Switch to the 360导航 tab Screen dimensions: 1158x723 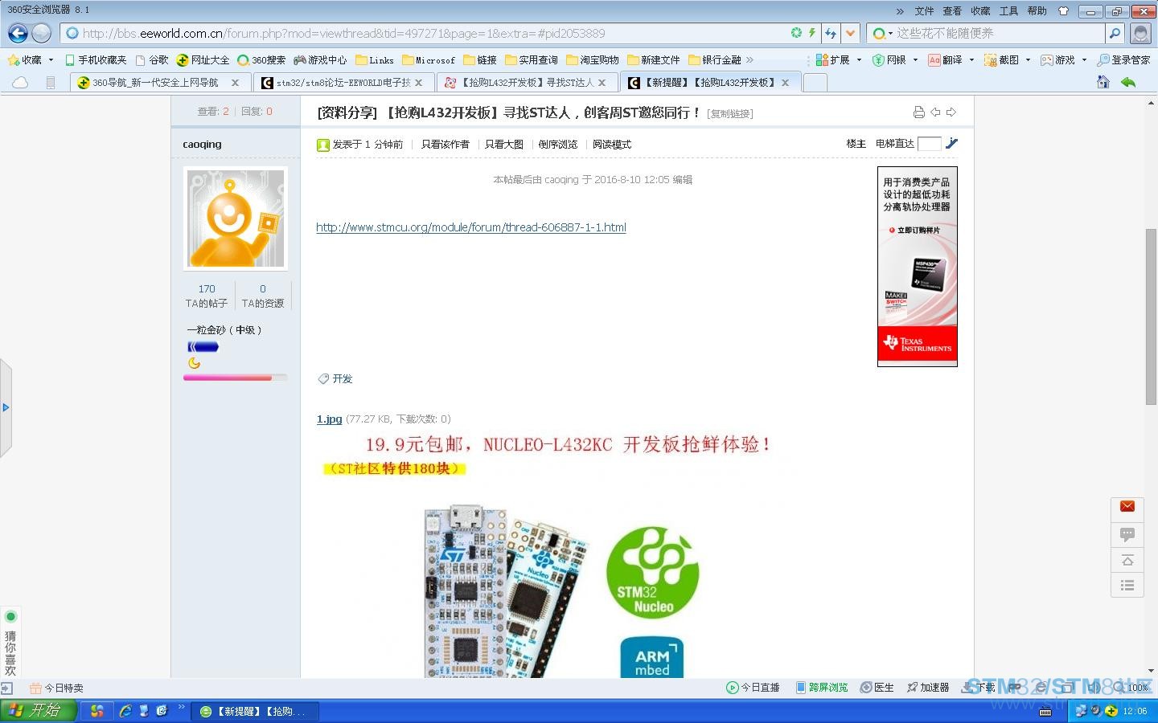click(159, 83)
